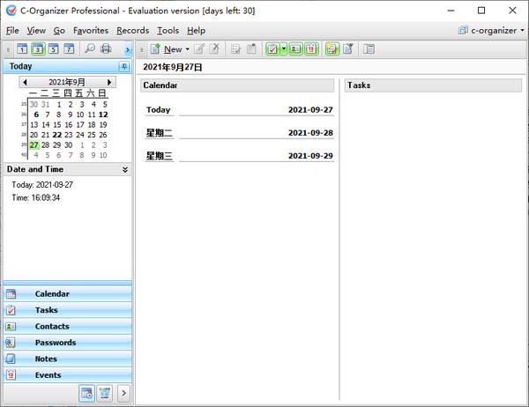Open the Calendar section
Image resolution: width=529 pixels, height=407 pixels.
(x=68, y=293)
